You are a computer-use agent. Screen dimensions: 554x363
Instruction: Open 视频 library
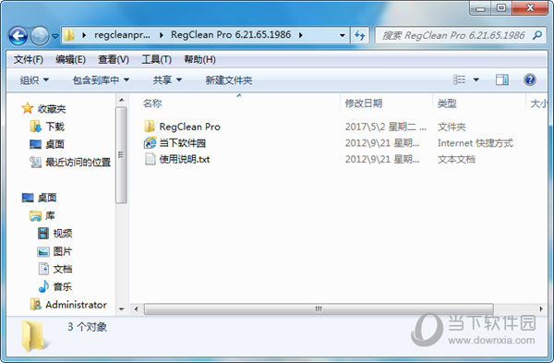(x=63, y=234)
